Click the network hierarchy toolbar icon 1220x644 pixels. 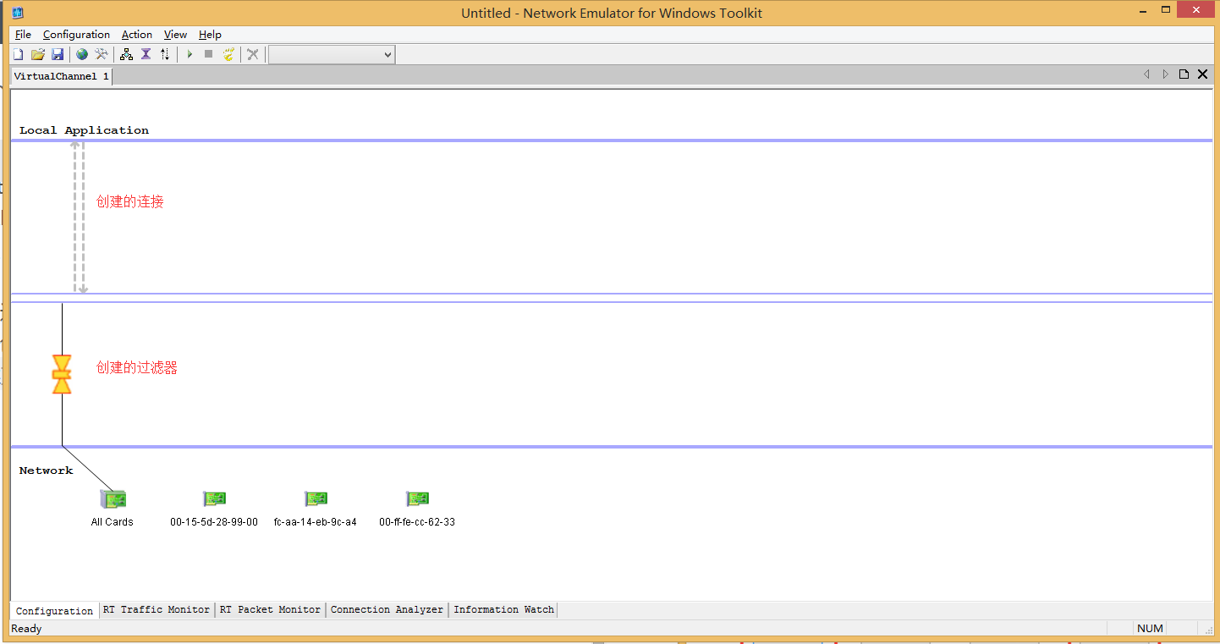[x=126, y=54]
